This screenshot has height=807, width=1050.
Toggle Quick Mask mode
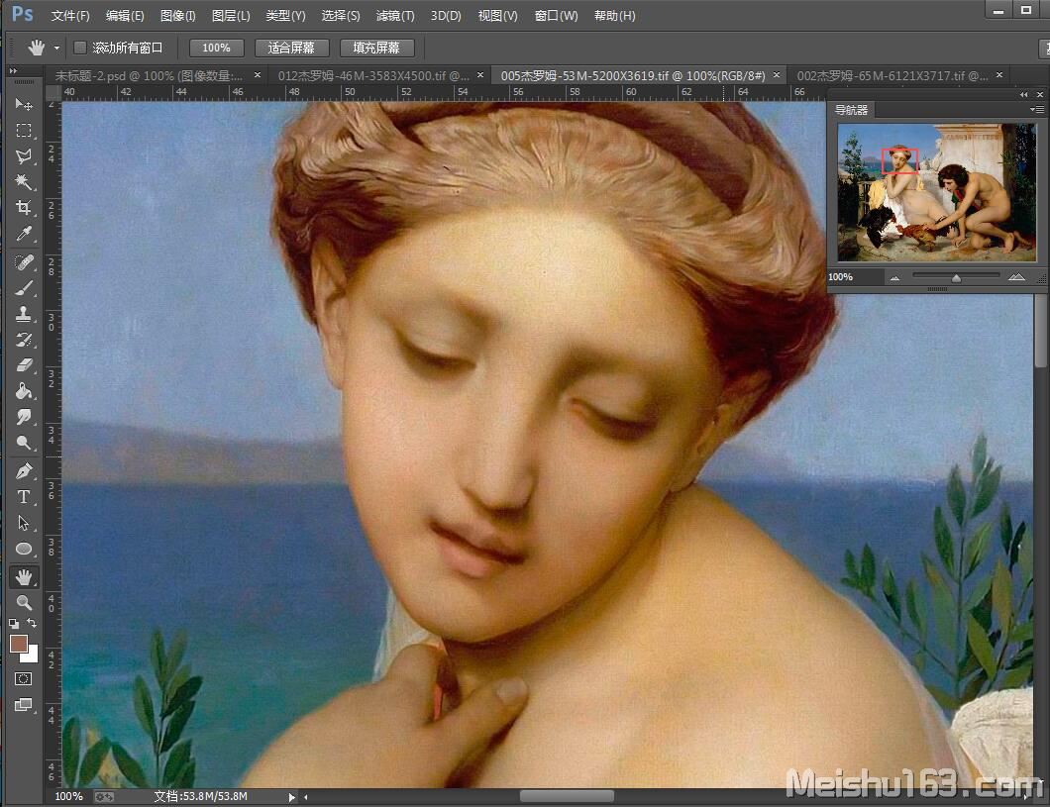pos(24,678)
